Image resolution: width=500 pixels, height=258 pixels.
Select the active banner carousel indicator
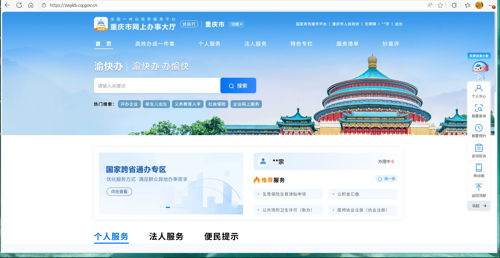coord(168,207)
